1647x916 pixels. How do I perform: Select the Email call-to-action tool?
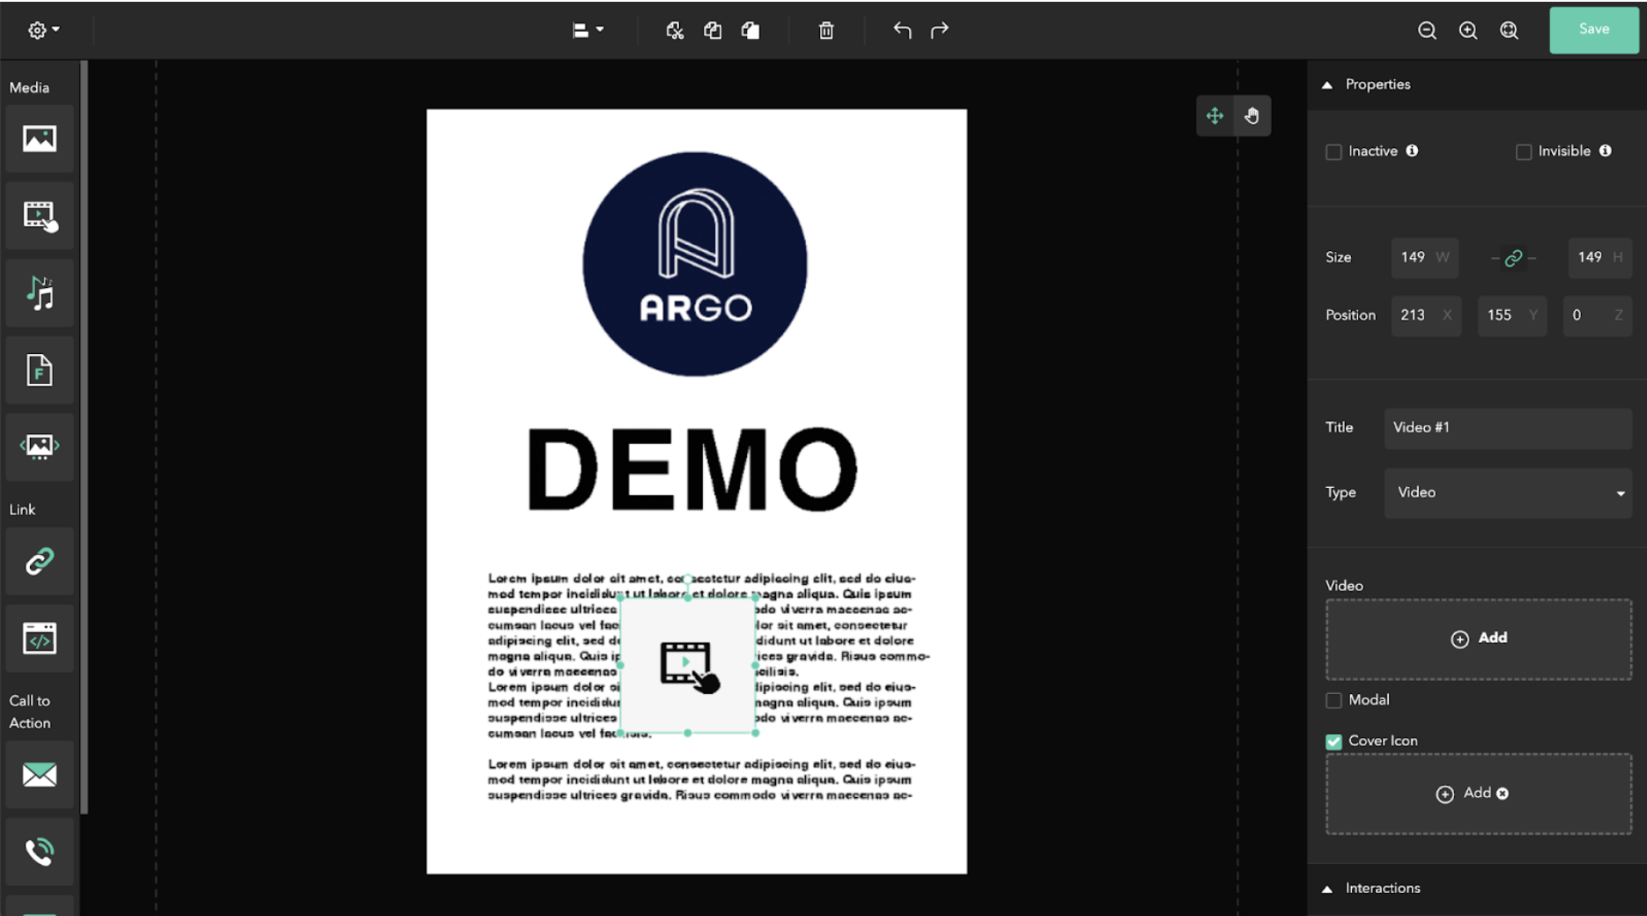point(40,775)
